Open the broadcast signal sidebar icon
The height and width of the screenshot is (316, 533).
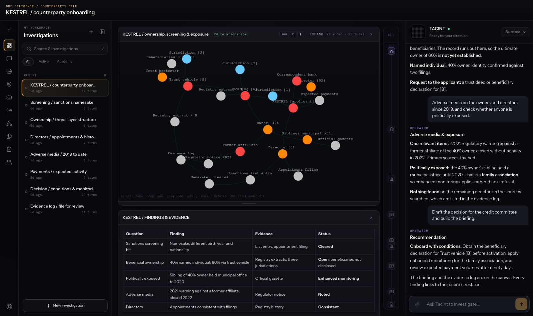pyautogui.click(x=9, y=110)
